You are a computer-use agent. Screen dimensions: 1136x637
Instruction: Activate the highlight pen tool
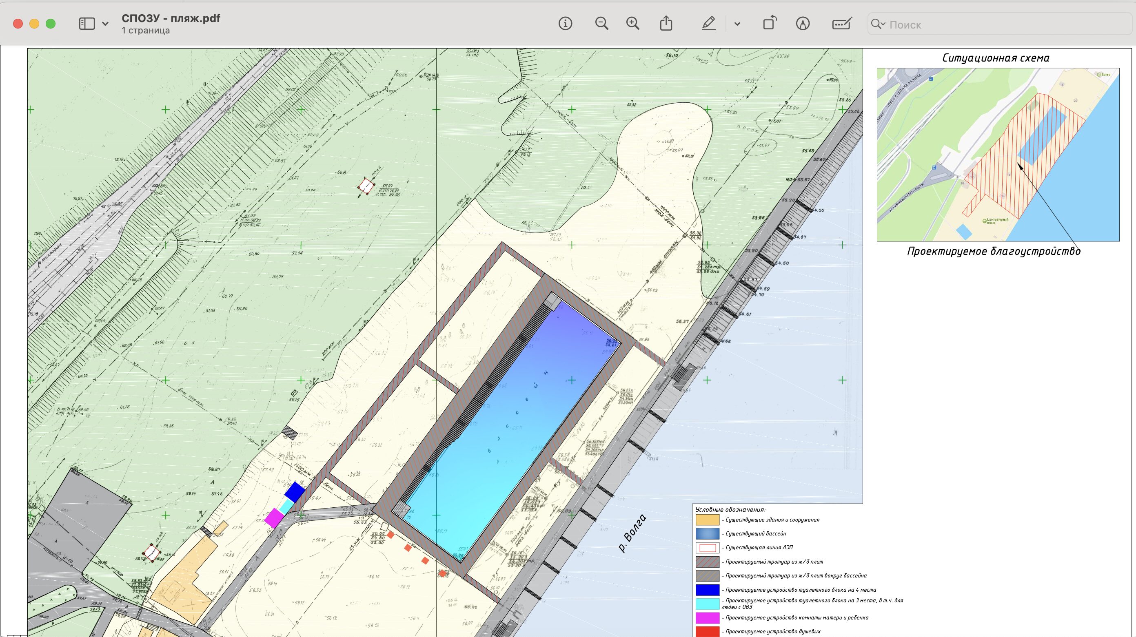click(708, 24)
